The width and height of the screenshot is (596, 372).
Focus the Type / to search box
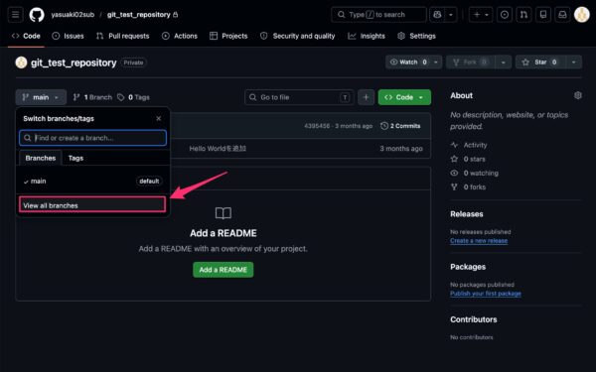pos(378,15)
